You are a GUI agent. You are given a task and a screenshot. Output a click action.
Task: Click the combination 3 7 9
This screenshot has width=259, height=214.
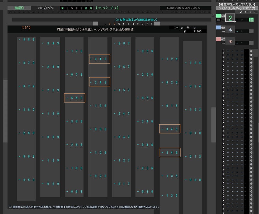27,63
